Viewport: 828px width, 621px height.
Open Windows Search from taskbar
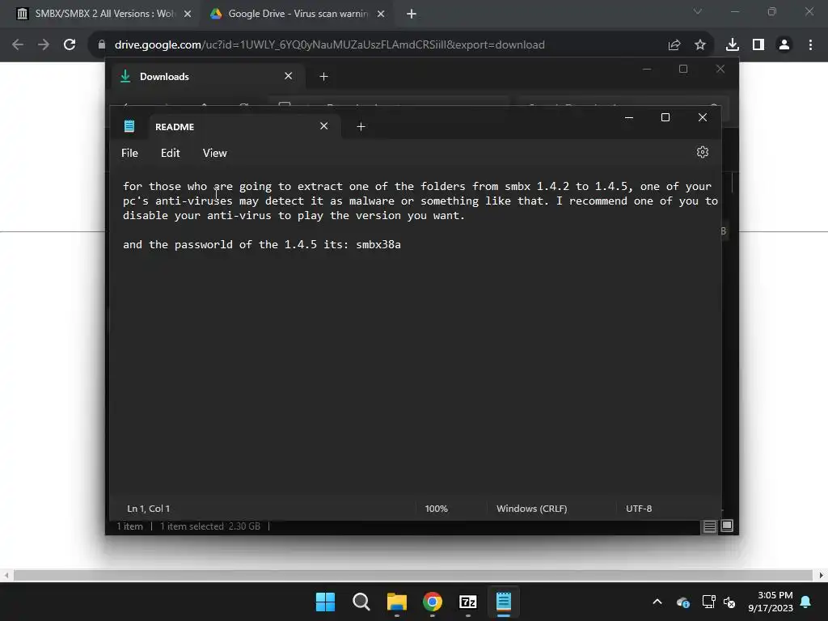[x=361, y=602]
